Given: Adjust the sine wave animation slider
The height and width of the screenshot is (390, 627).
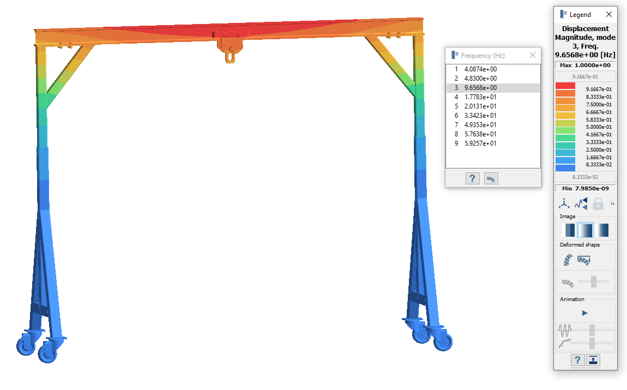Looking at the screenshot, I should point(592,330).
